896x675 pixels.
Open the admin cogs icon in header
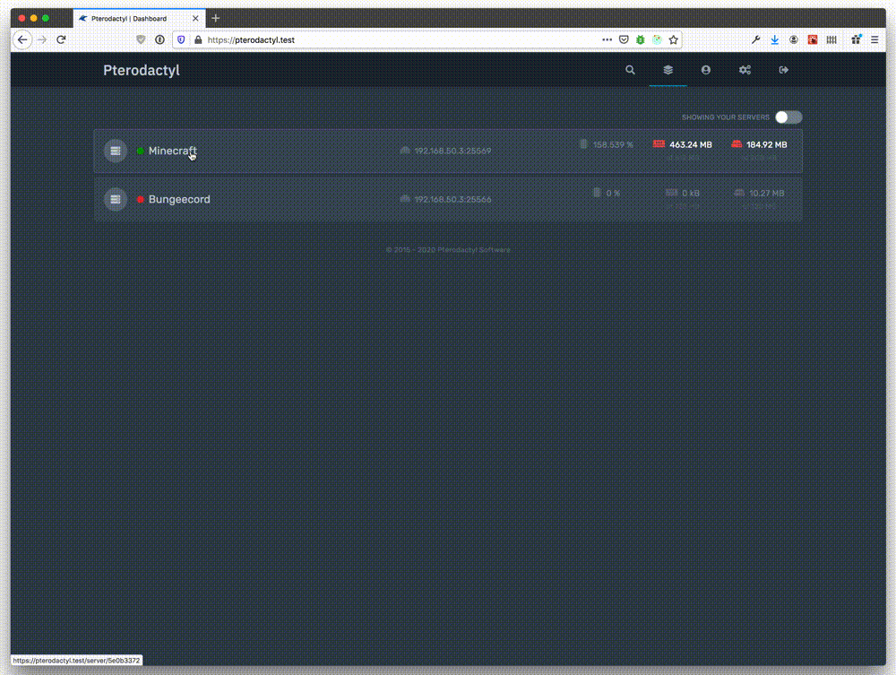[x=745, y=70]
